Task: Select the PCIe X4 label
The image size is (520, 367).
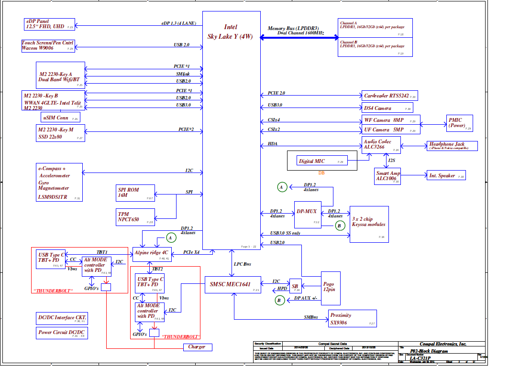Action: (191, 252)
